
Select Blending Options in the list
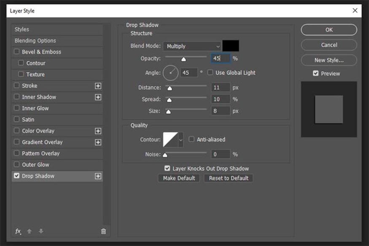coord(57,41)
